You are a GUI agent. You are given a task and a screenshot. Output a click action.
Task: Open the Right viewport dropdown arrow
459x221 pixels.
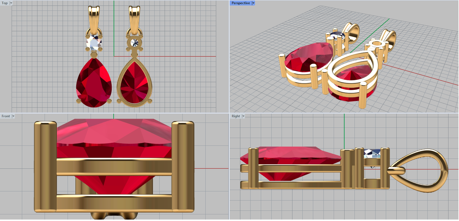click(x=243, y=116)
